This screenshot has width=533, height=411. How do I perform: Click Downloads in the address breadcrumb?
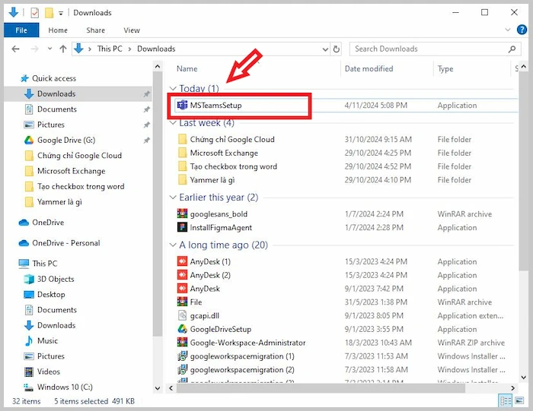tap(156, 49)
